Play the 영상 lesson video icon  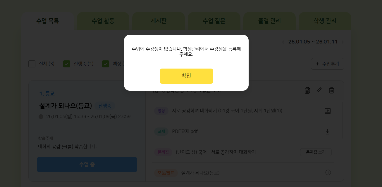point(328,111)
